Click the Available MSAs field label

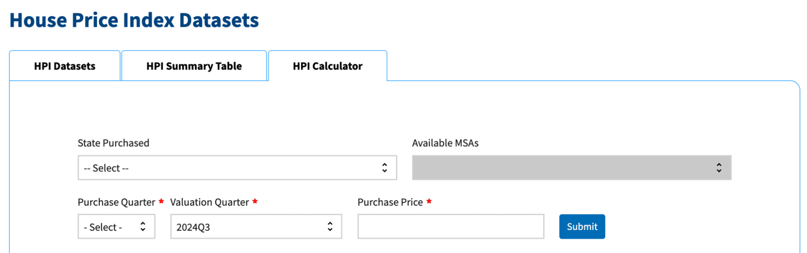point(445,143)
